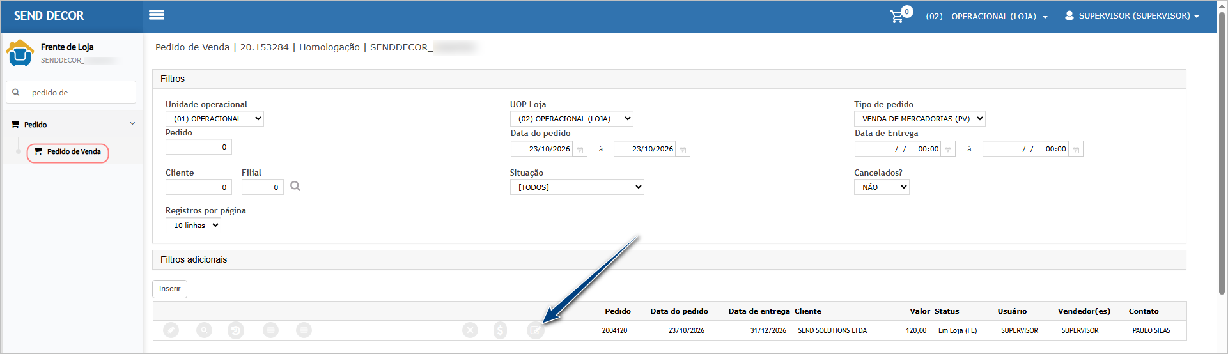
Task: Click the Cliente input field
Action: (x=199, y=187)
